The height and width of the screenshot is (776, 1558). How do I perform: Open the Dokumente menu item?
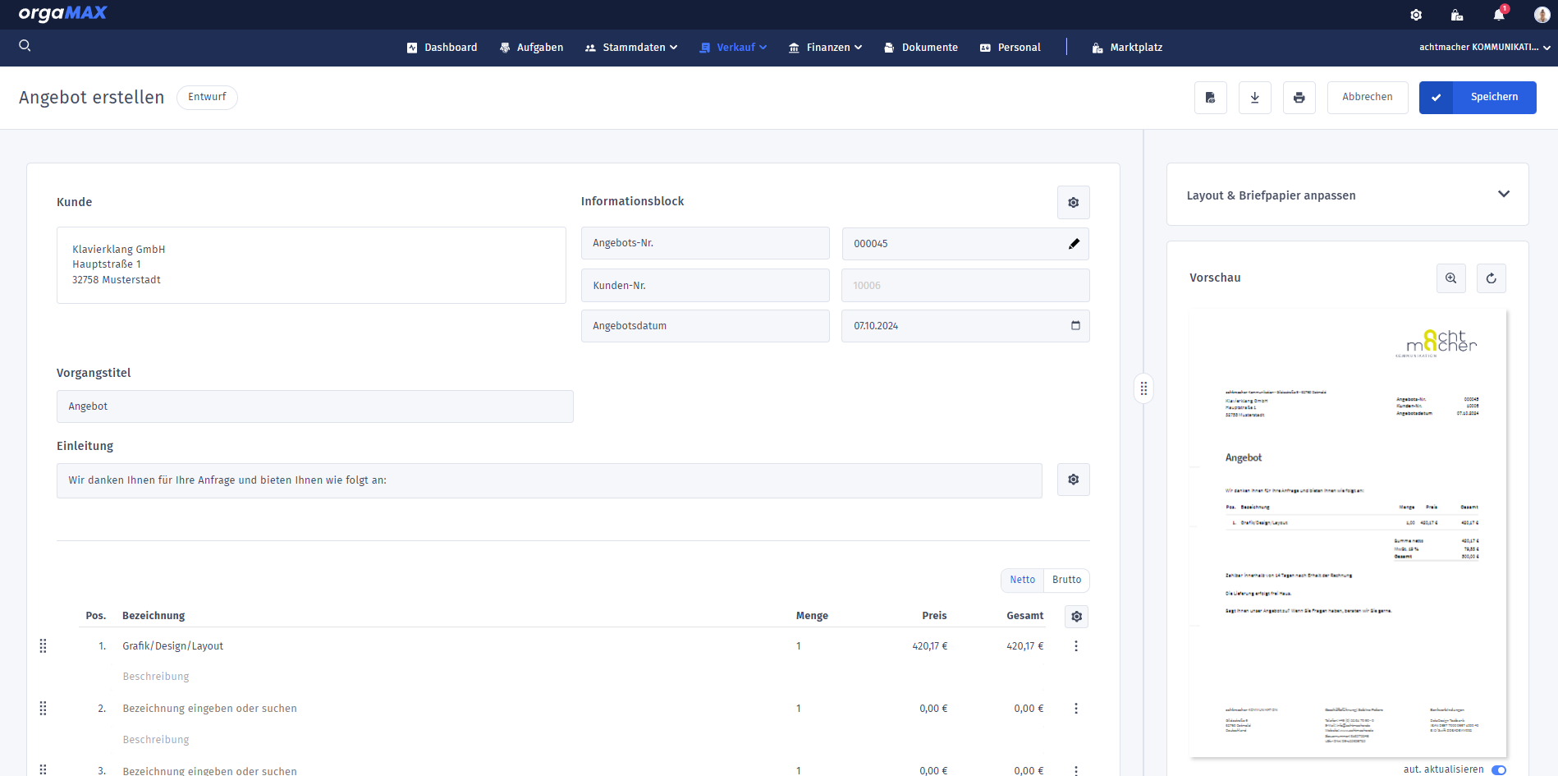[x=921, y=48]
